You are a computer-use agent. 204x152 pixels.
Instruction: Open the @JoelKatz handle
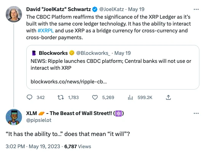click(x=112, y=10)
